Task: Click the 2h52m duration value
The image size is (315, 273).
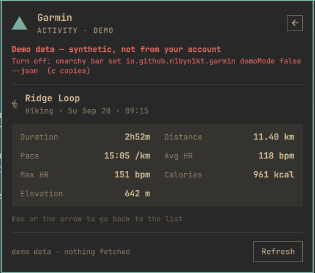Action: point(137,137)
